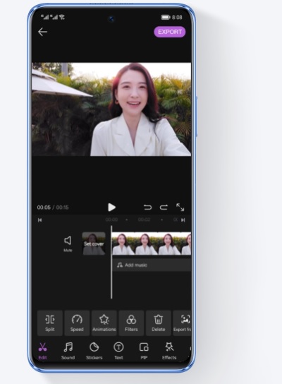Jump to the end of the timeline
The width and height of the screenshot is (282, 384).
pyautogui.click(x=183, y=220)
